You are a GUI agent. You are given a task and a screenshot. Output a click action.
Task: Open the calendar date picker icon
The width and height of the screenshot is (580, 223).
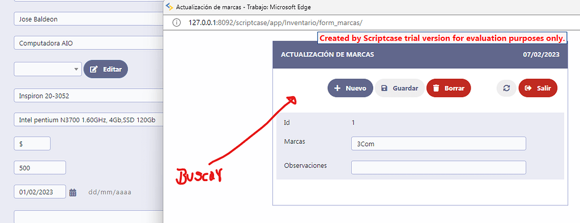[73, 192]
